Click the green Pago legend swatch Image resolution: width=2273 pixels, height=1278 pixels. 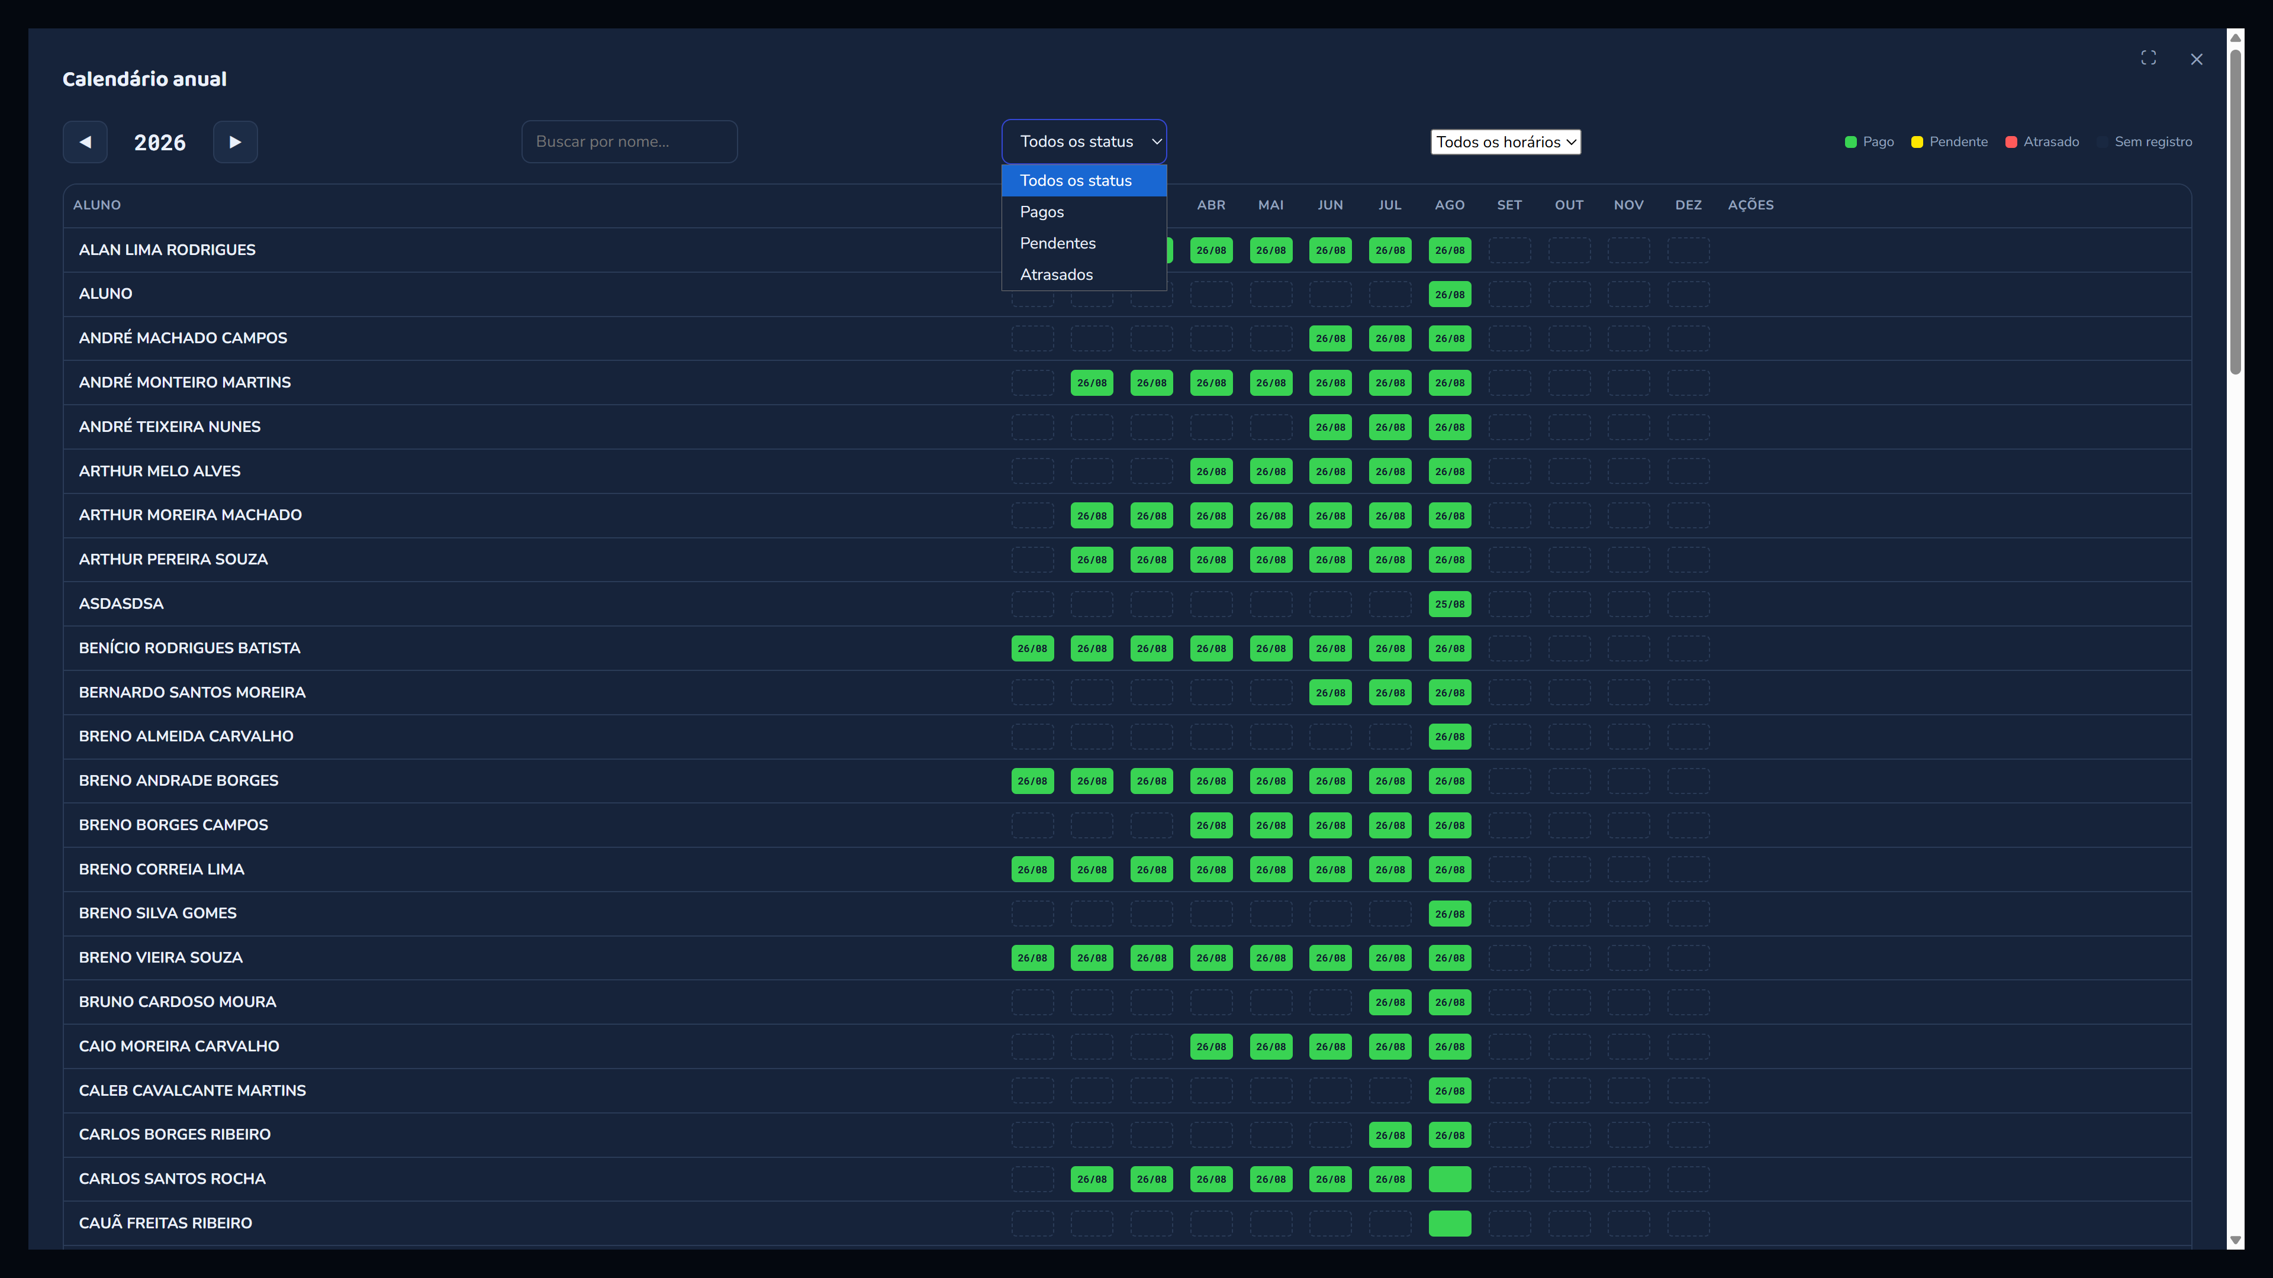click(1850, 142)
